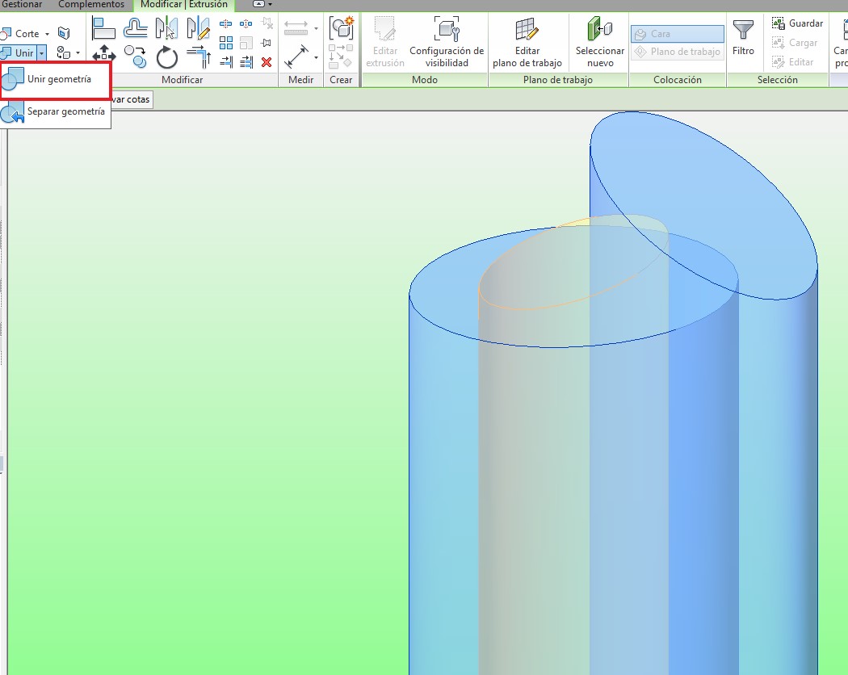Delete selection with the red X icon
Viewport: 848px width, 675px height.
267,61
